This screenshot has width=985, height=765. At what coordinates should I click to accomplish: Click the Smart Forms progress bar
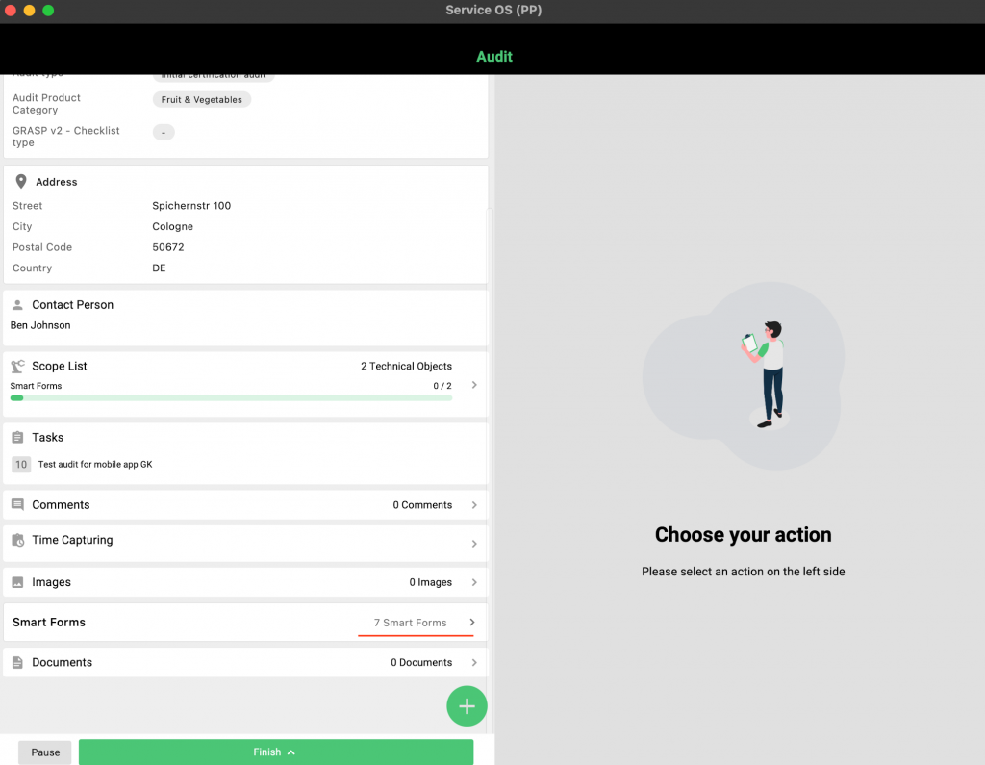231,397
